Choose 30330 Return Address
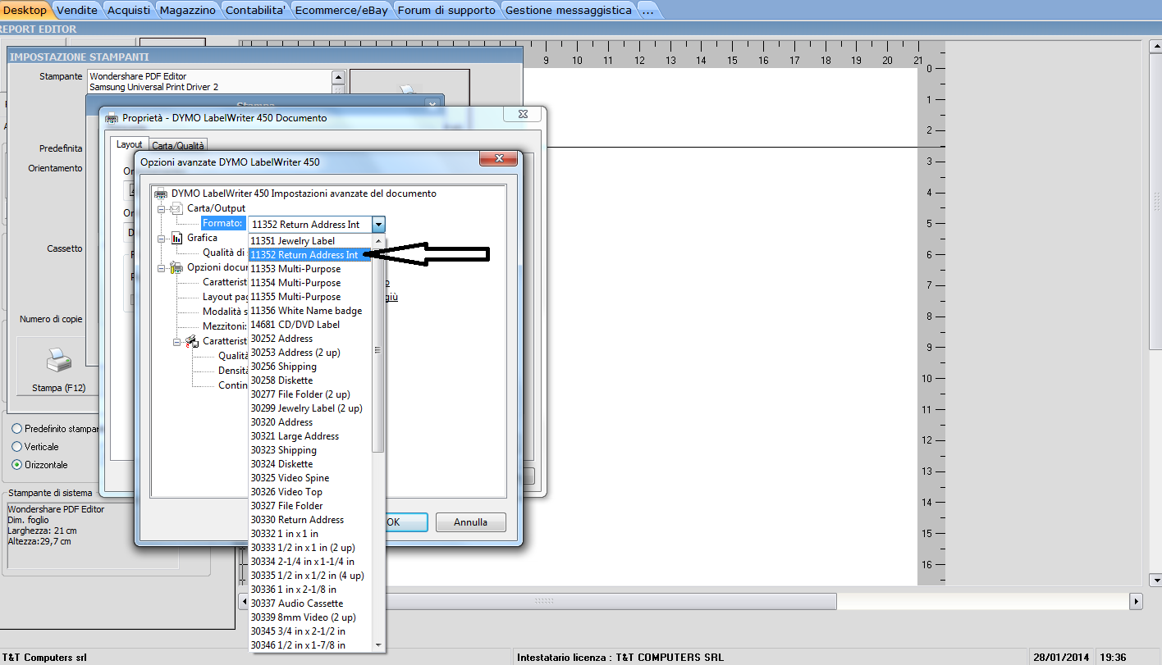 [x=310, y=520]
